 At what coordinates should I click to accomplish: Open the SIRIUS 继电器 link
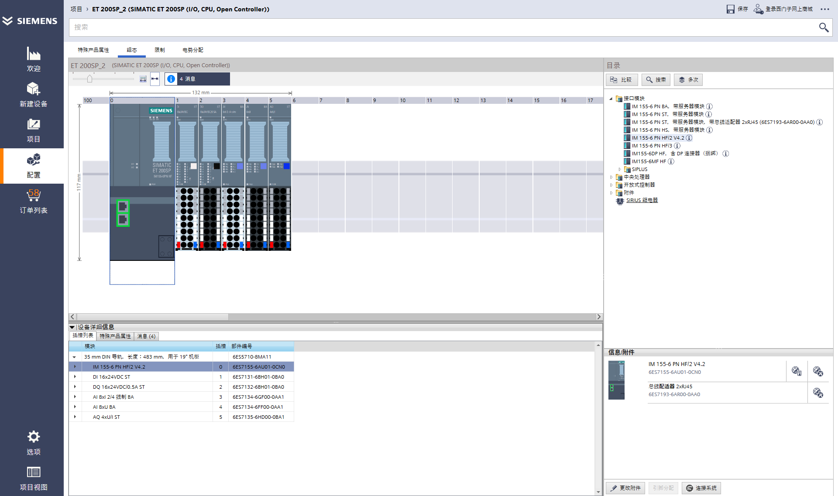pyautogui.click(x=642, y=201)
